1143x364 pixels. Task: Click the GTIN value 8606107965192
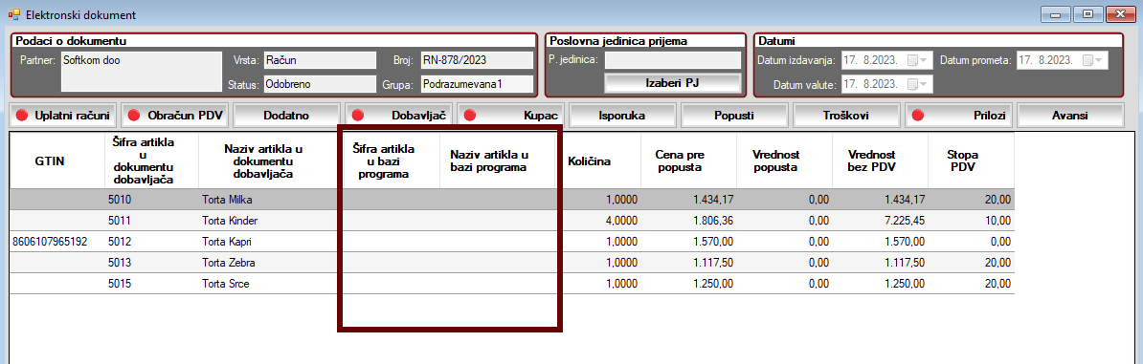pos(51,242)
